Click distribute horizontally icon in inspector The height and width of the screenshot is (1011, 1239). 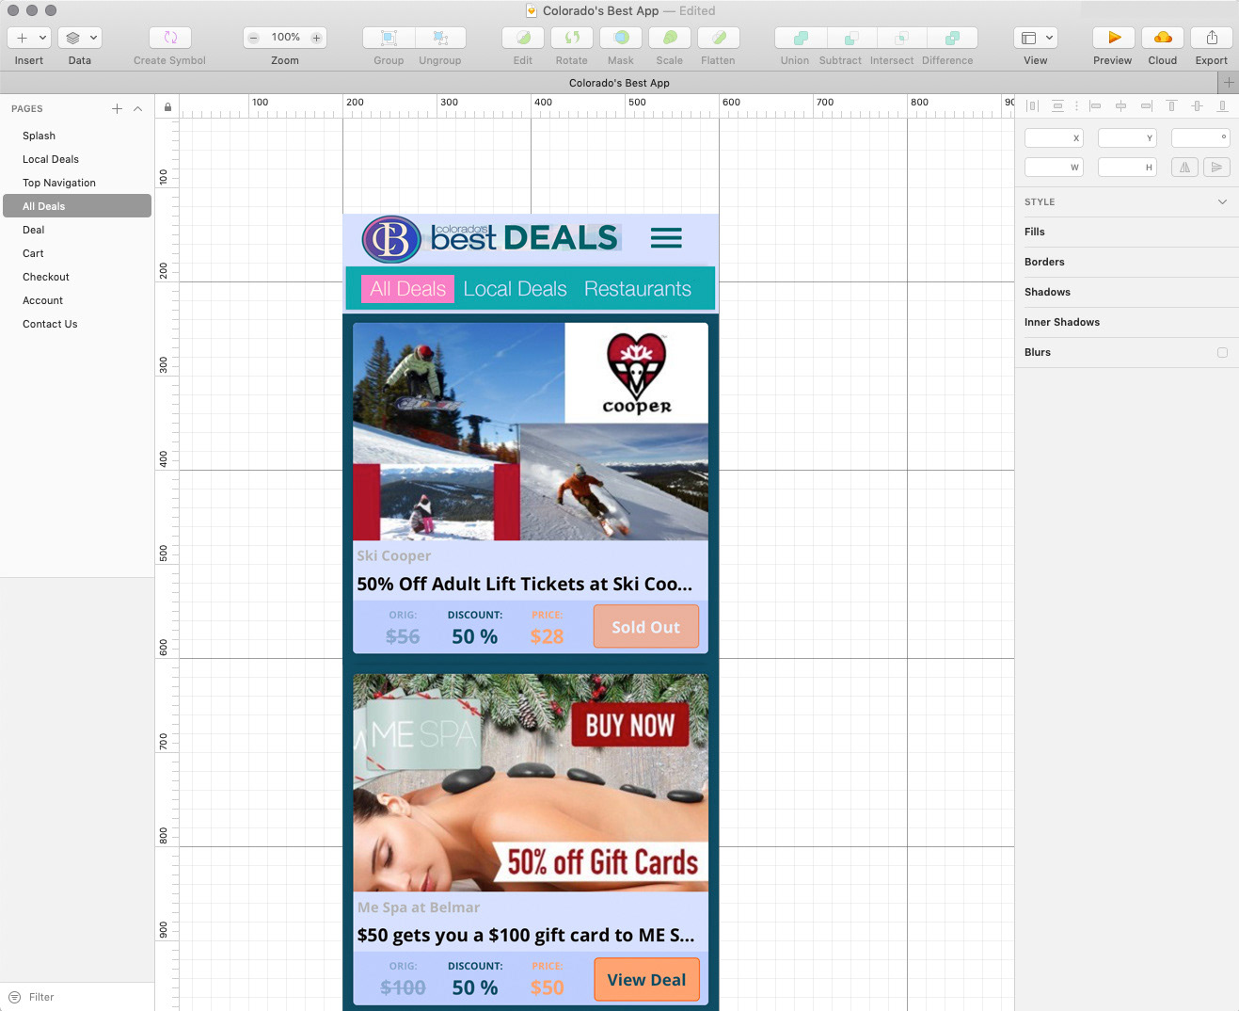[1032, 106]
